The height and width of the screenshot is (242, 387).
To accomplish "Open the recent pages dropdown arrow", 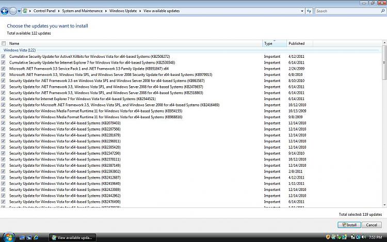I will (19, 11).
